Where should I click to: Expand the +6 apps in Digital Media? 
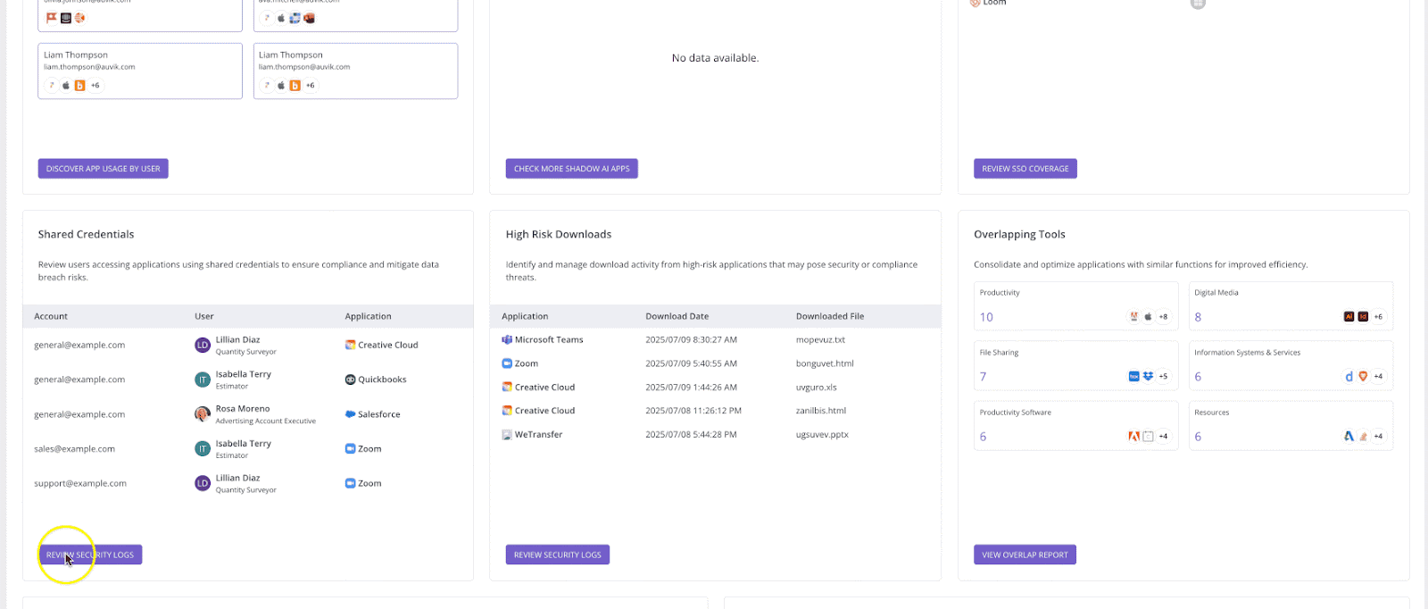coord(1378,317)
